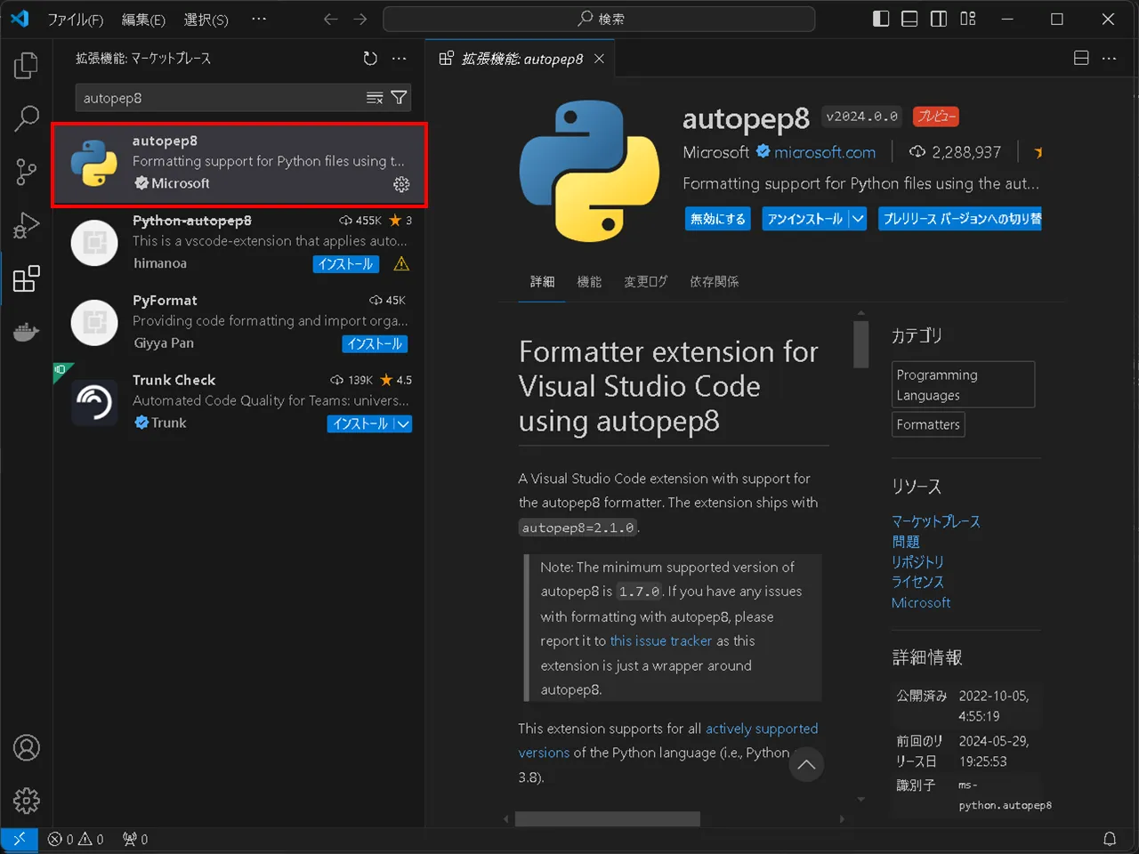
Task: Click warning icon on Python-autopep8 item
Action: tap(401, 264)
